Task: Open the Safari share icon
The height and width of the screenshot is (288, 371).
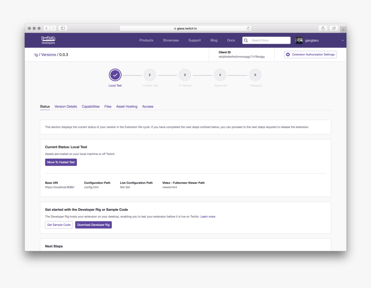Action: point(323,28)
